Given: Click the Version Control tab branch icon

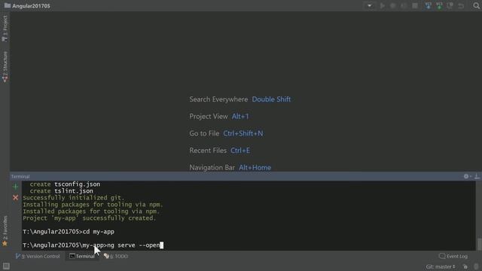Looking at the screenshot, I should click(18, 256).
